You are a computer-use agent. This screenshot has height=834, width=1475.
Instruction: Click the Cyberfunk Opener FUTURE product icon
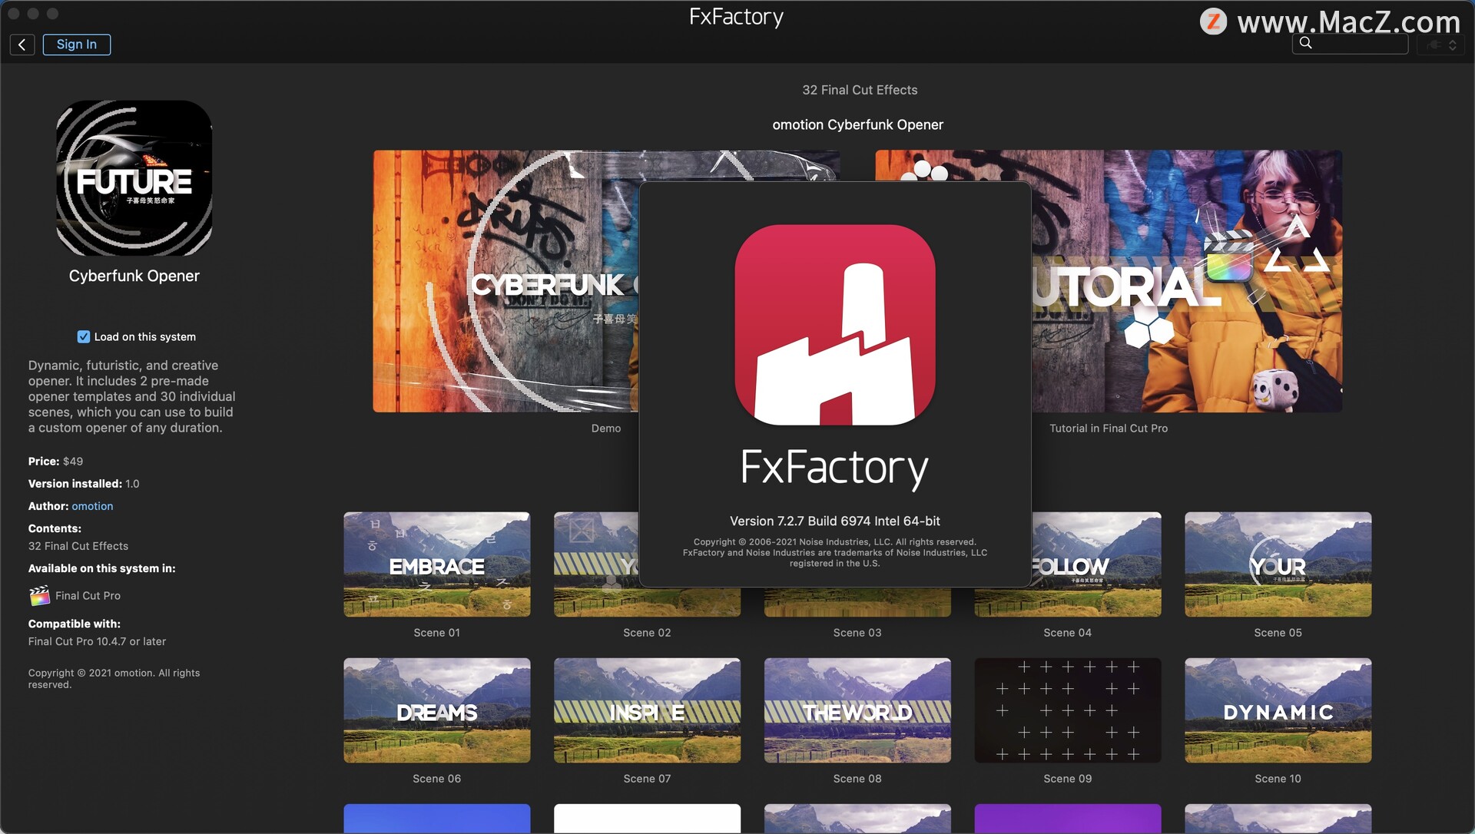click(x=134, y=178)
